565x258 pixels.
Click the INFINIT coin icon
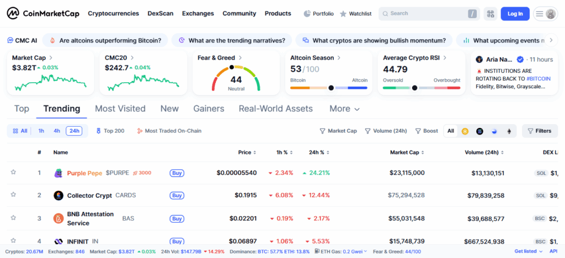(58, 241)
